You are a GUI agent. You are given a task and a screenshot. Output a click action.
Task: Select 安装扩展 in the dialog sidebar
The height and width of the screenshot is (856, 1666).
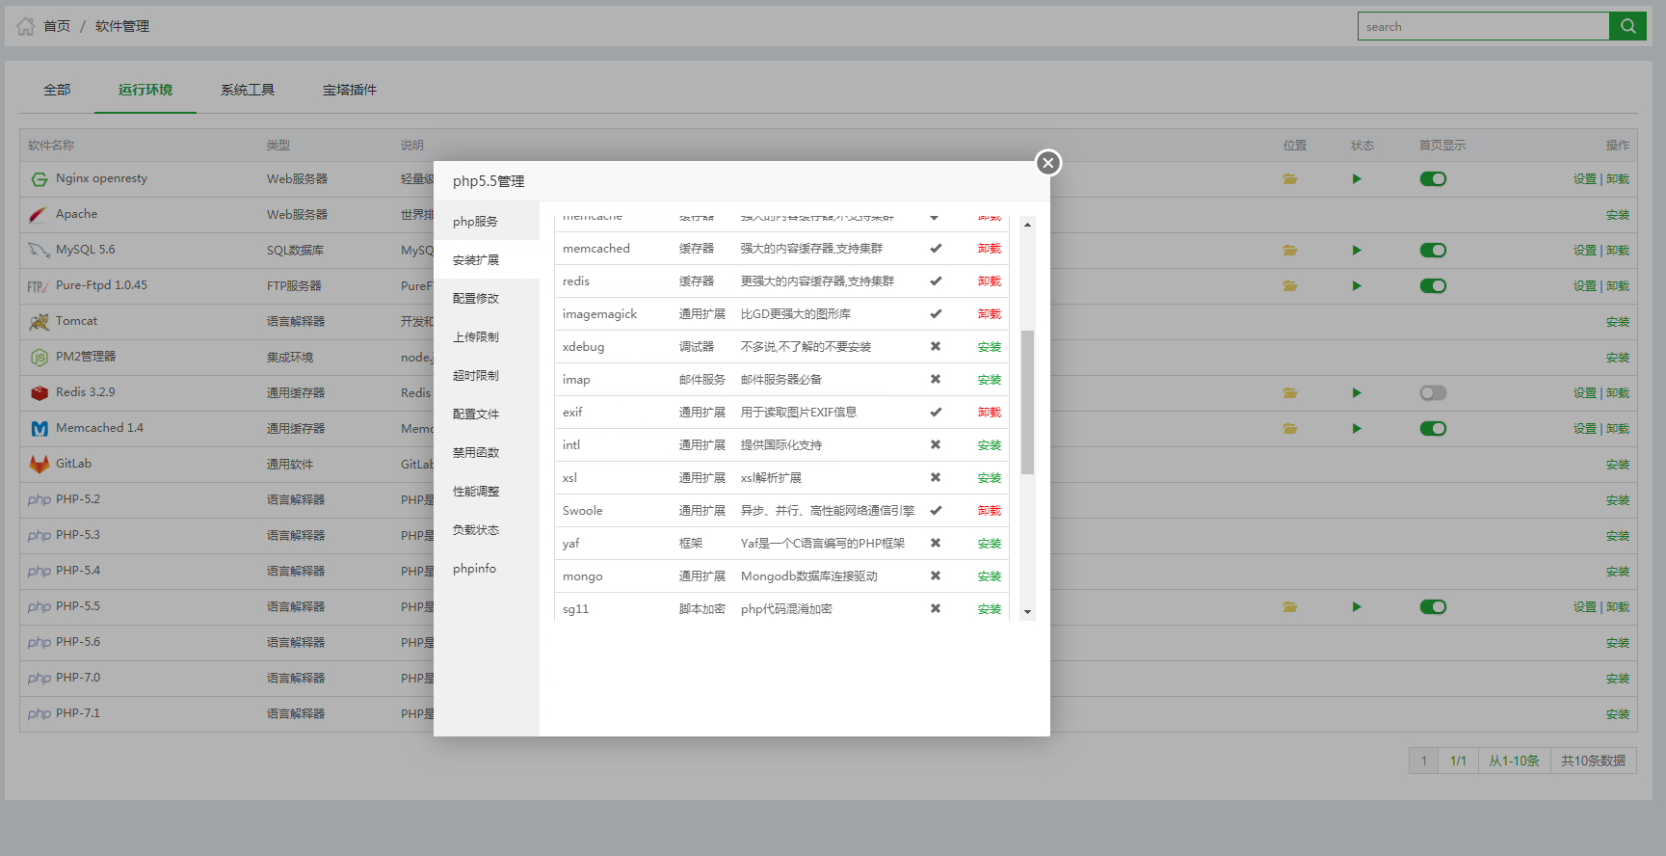coord(487,259)
